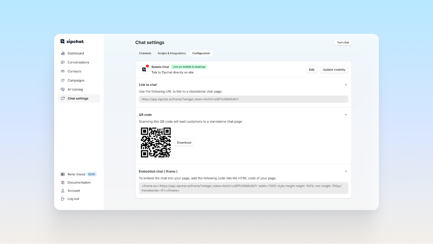Open the Campaigns icon in sidebar

pos(63,80)
